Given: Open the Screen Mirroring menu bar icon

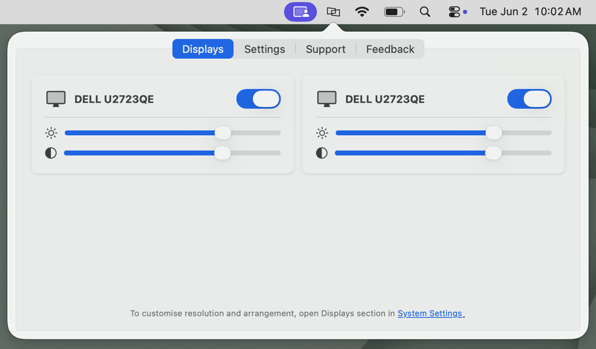Looking at the screenshot, I should (333, 12).
